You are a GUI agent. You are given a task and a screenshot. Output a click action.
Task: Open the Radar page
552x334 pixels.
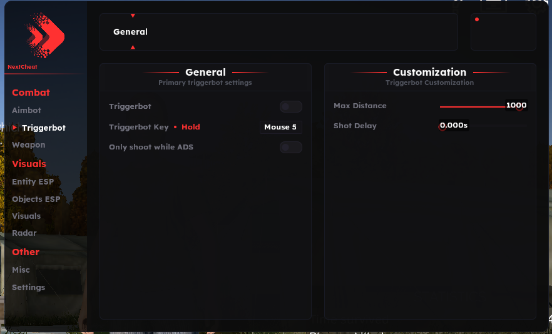coord(24,233)
